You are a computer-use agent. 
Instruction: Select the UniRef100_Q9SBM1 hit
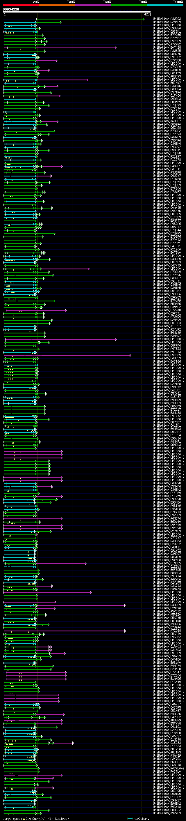click(x=167, y=31)
